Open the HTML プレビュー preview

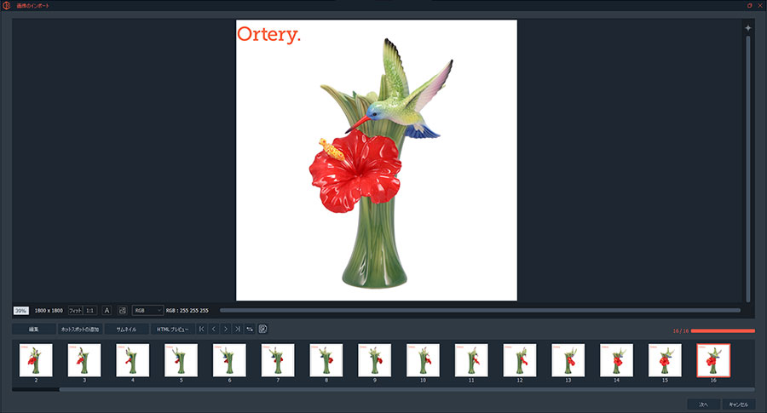[172, 329]
